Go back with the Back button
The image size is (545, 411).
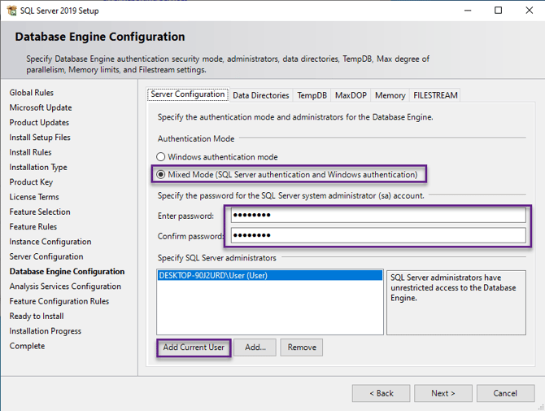(x=381, y=393)
